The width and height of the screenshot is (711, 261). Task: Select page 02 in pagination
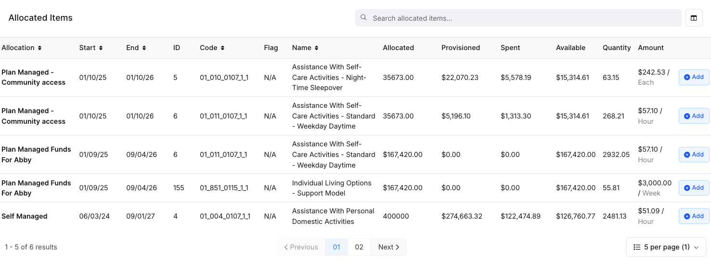(x=359, y=247)
